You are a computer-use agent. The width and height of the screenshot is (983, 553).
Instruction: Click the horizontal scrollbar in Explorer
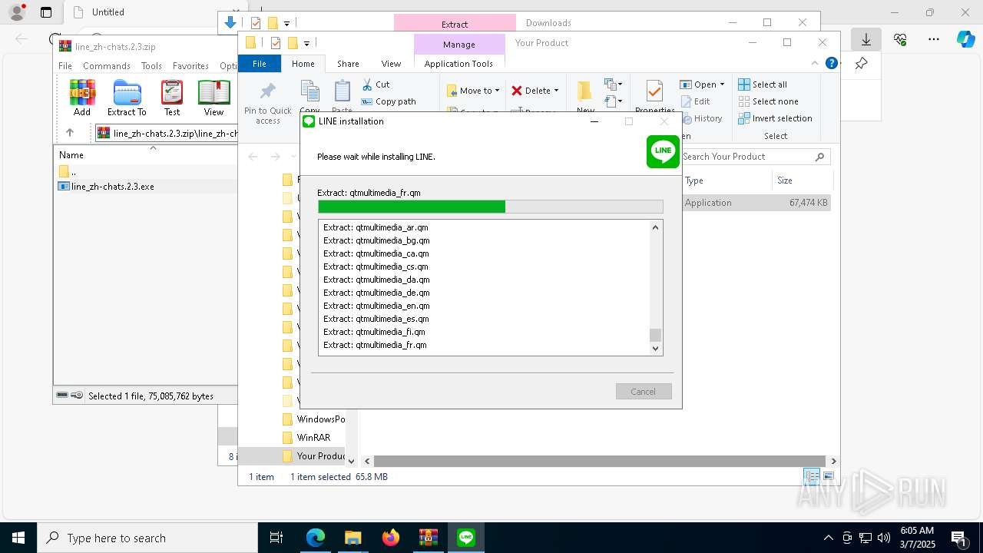pyautogui.click(x=600, y=461)
